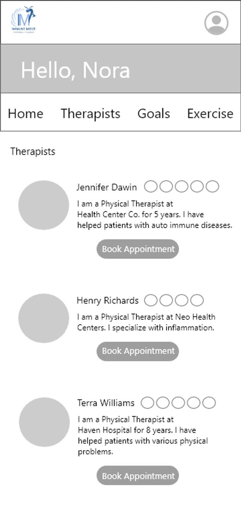Viewport: 241px width, 509px height.
Task: Select fifth rating circle for Jennifer Dawin
Action: (x=212, y=187)
